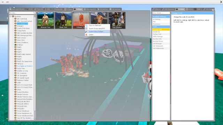Select the Change Scale tool
Viewport: 223px width, 125px height.
[x=161, y=29]
